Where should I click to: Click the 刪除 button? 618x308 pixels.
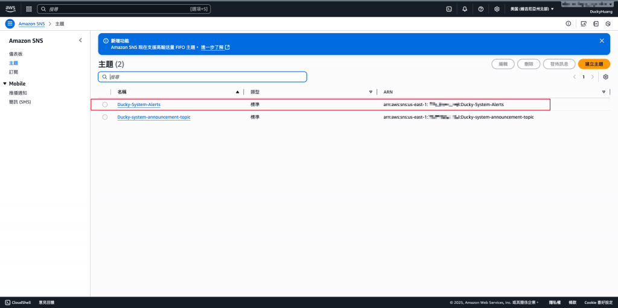coord(529,64)
